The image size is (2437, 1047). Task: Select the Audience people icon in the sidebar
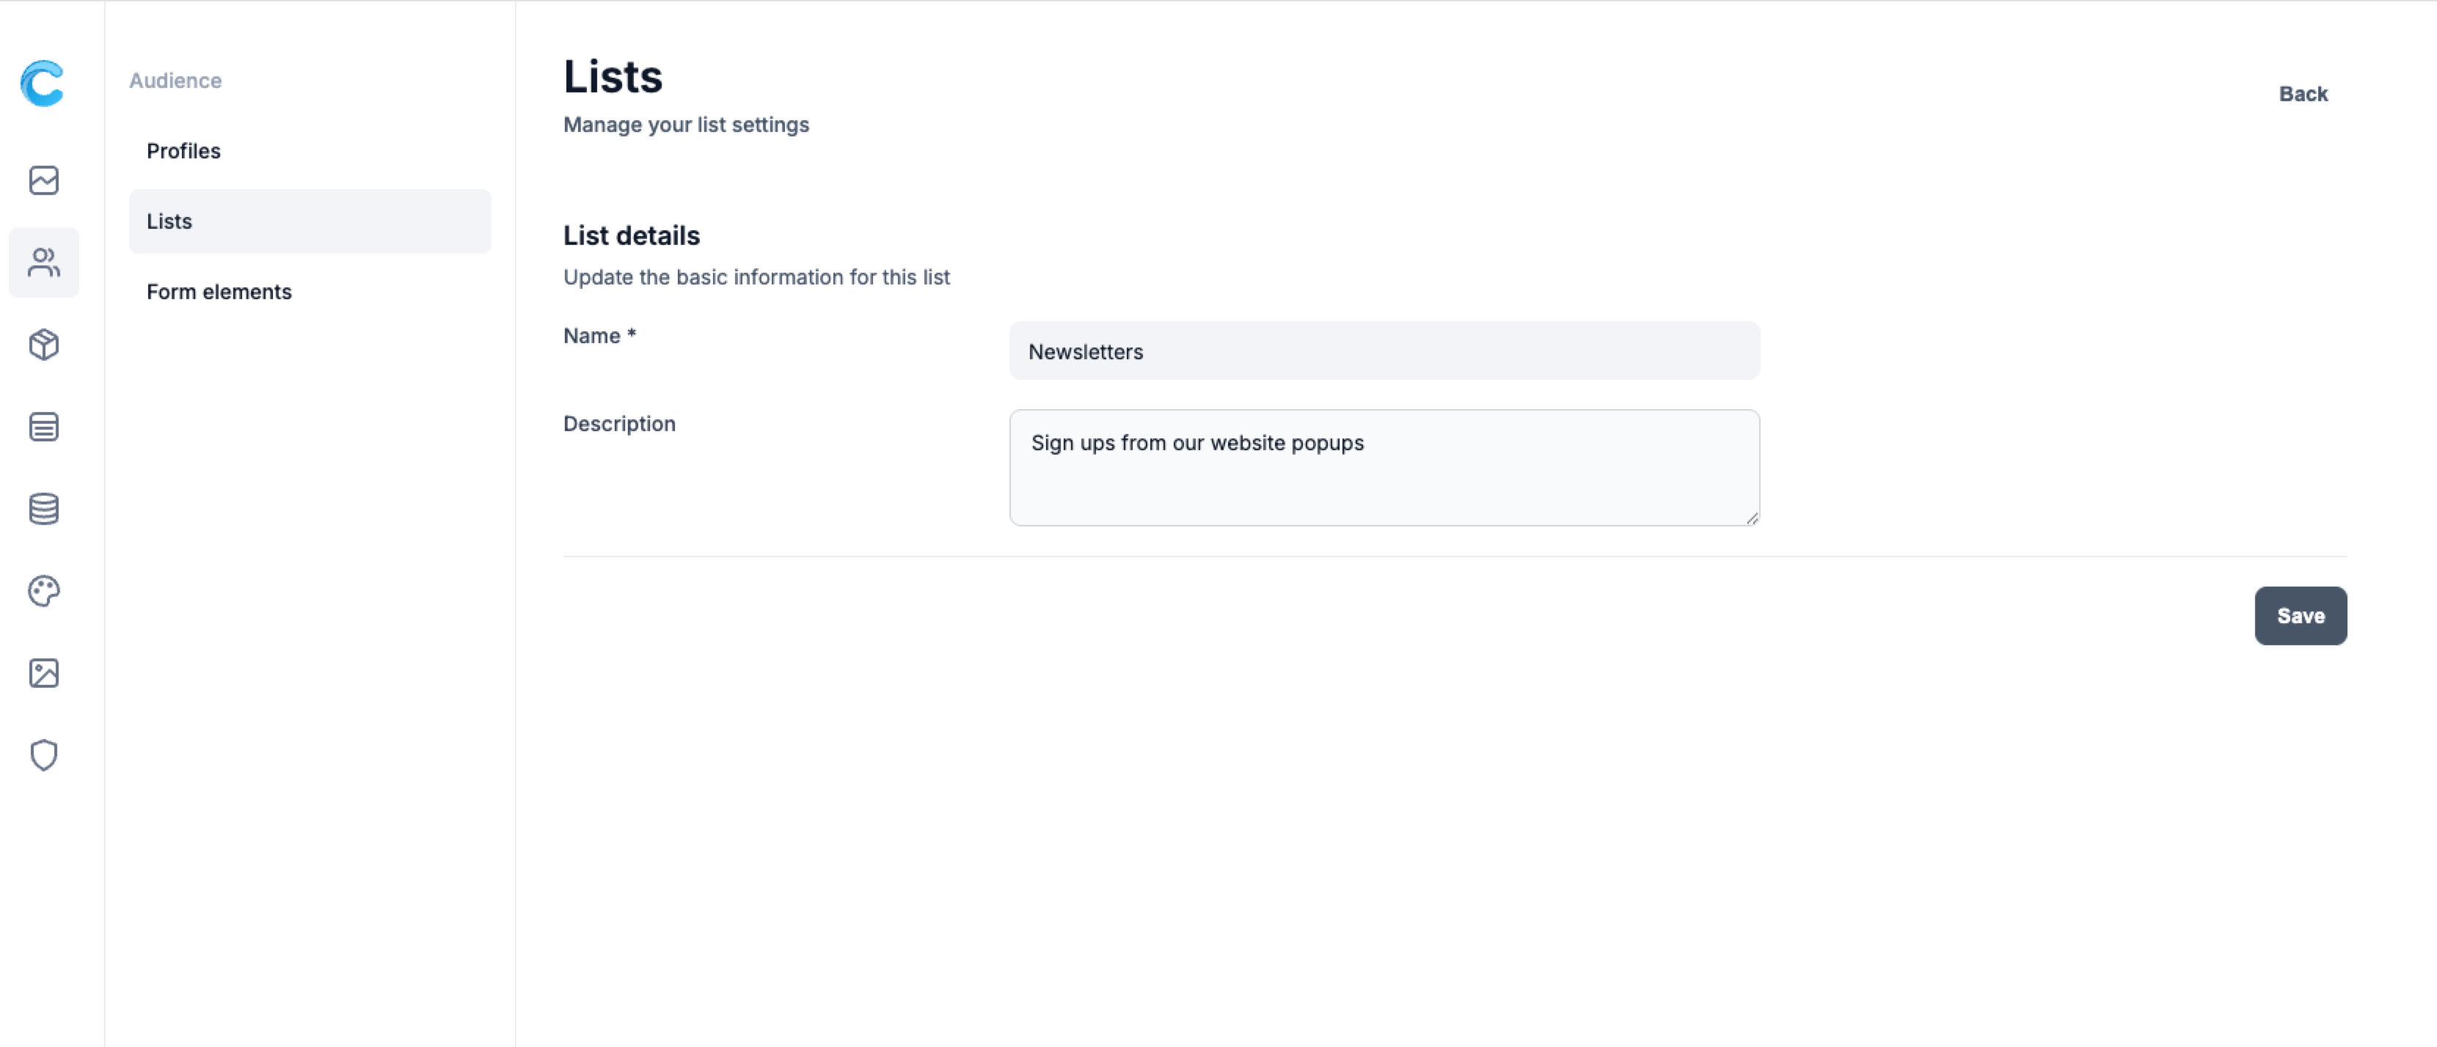(43, 263)
